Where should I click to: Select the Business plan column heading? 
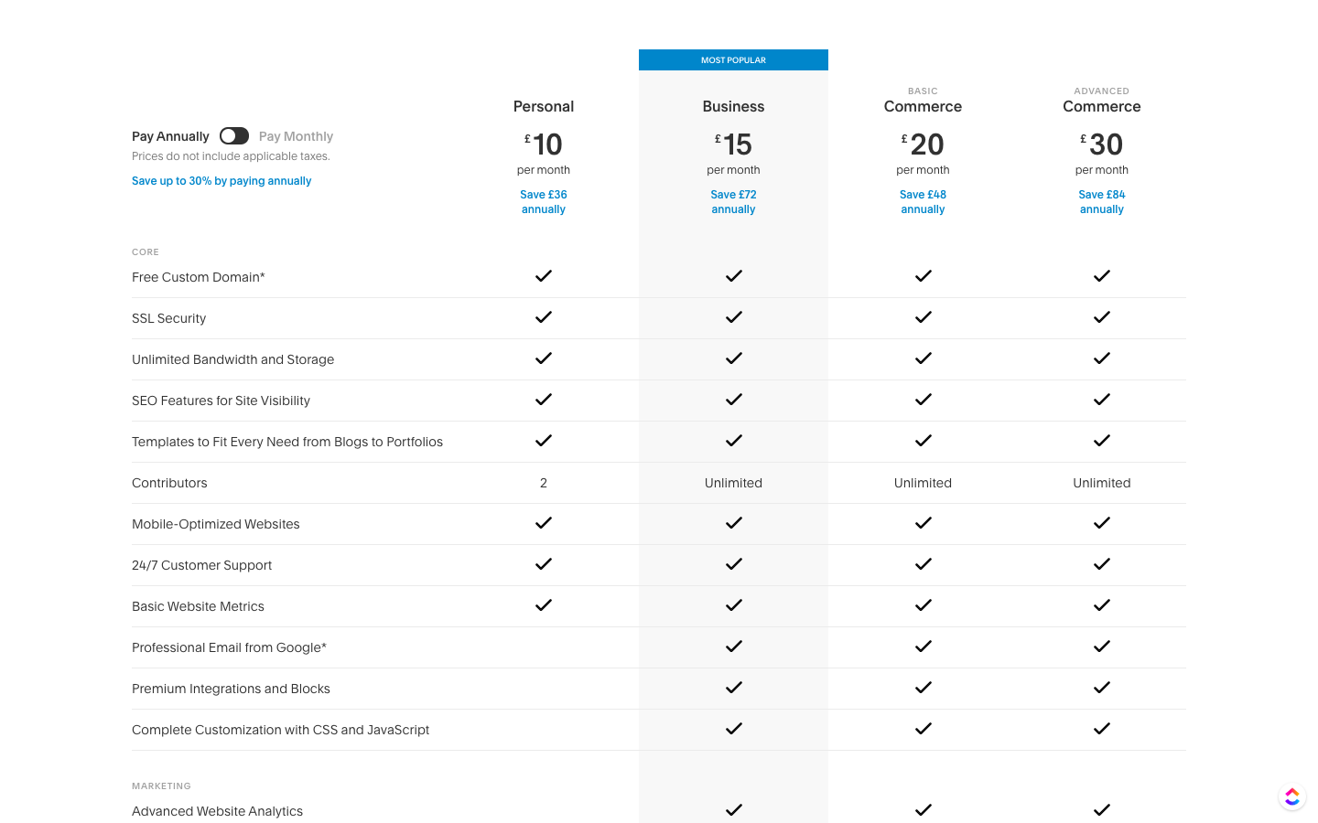tap(733, 107)
